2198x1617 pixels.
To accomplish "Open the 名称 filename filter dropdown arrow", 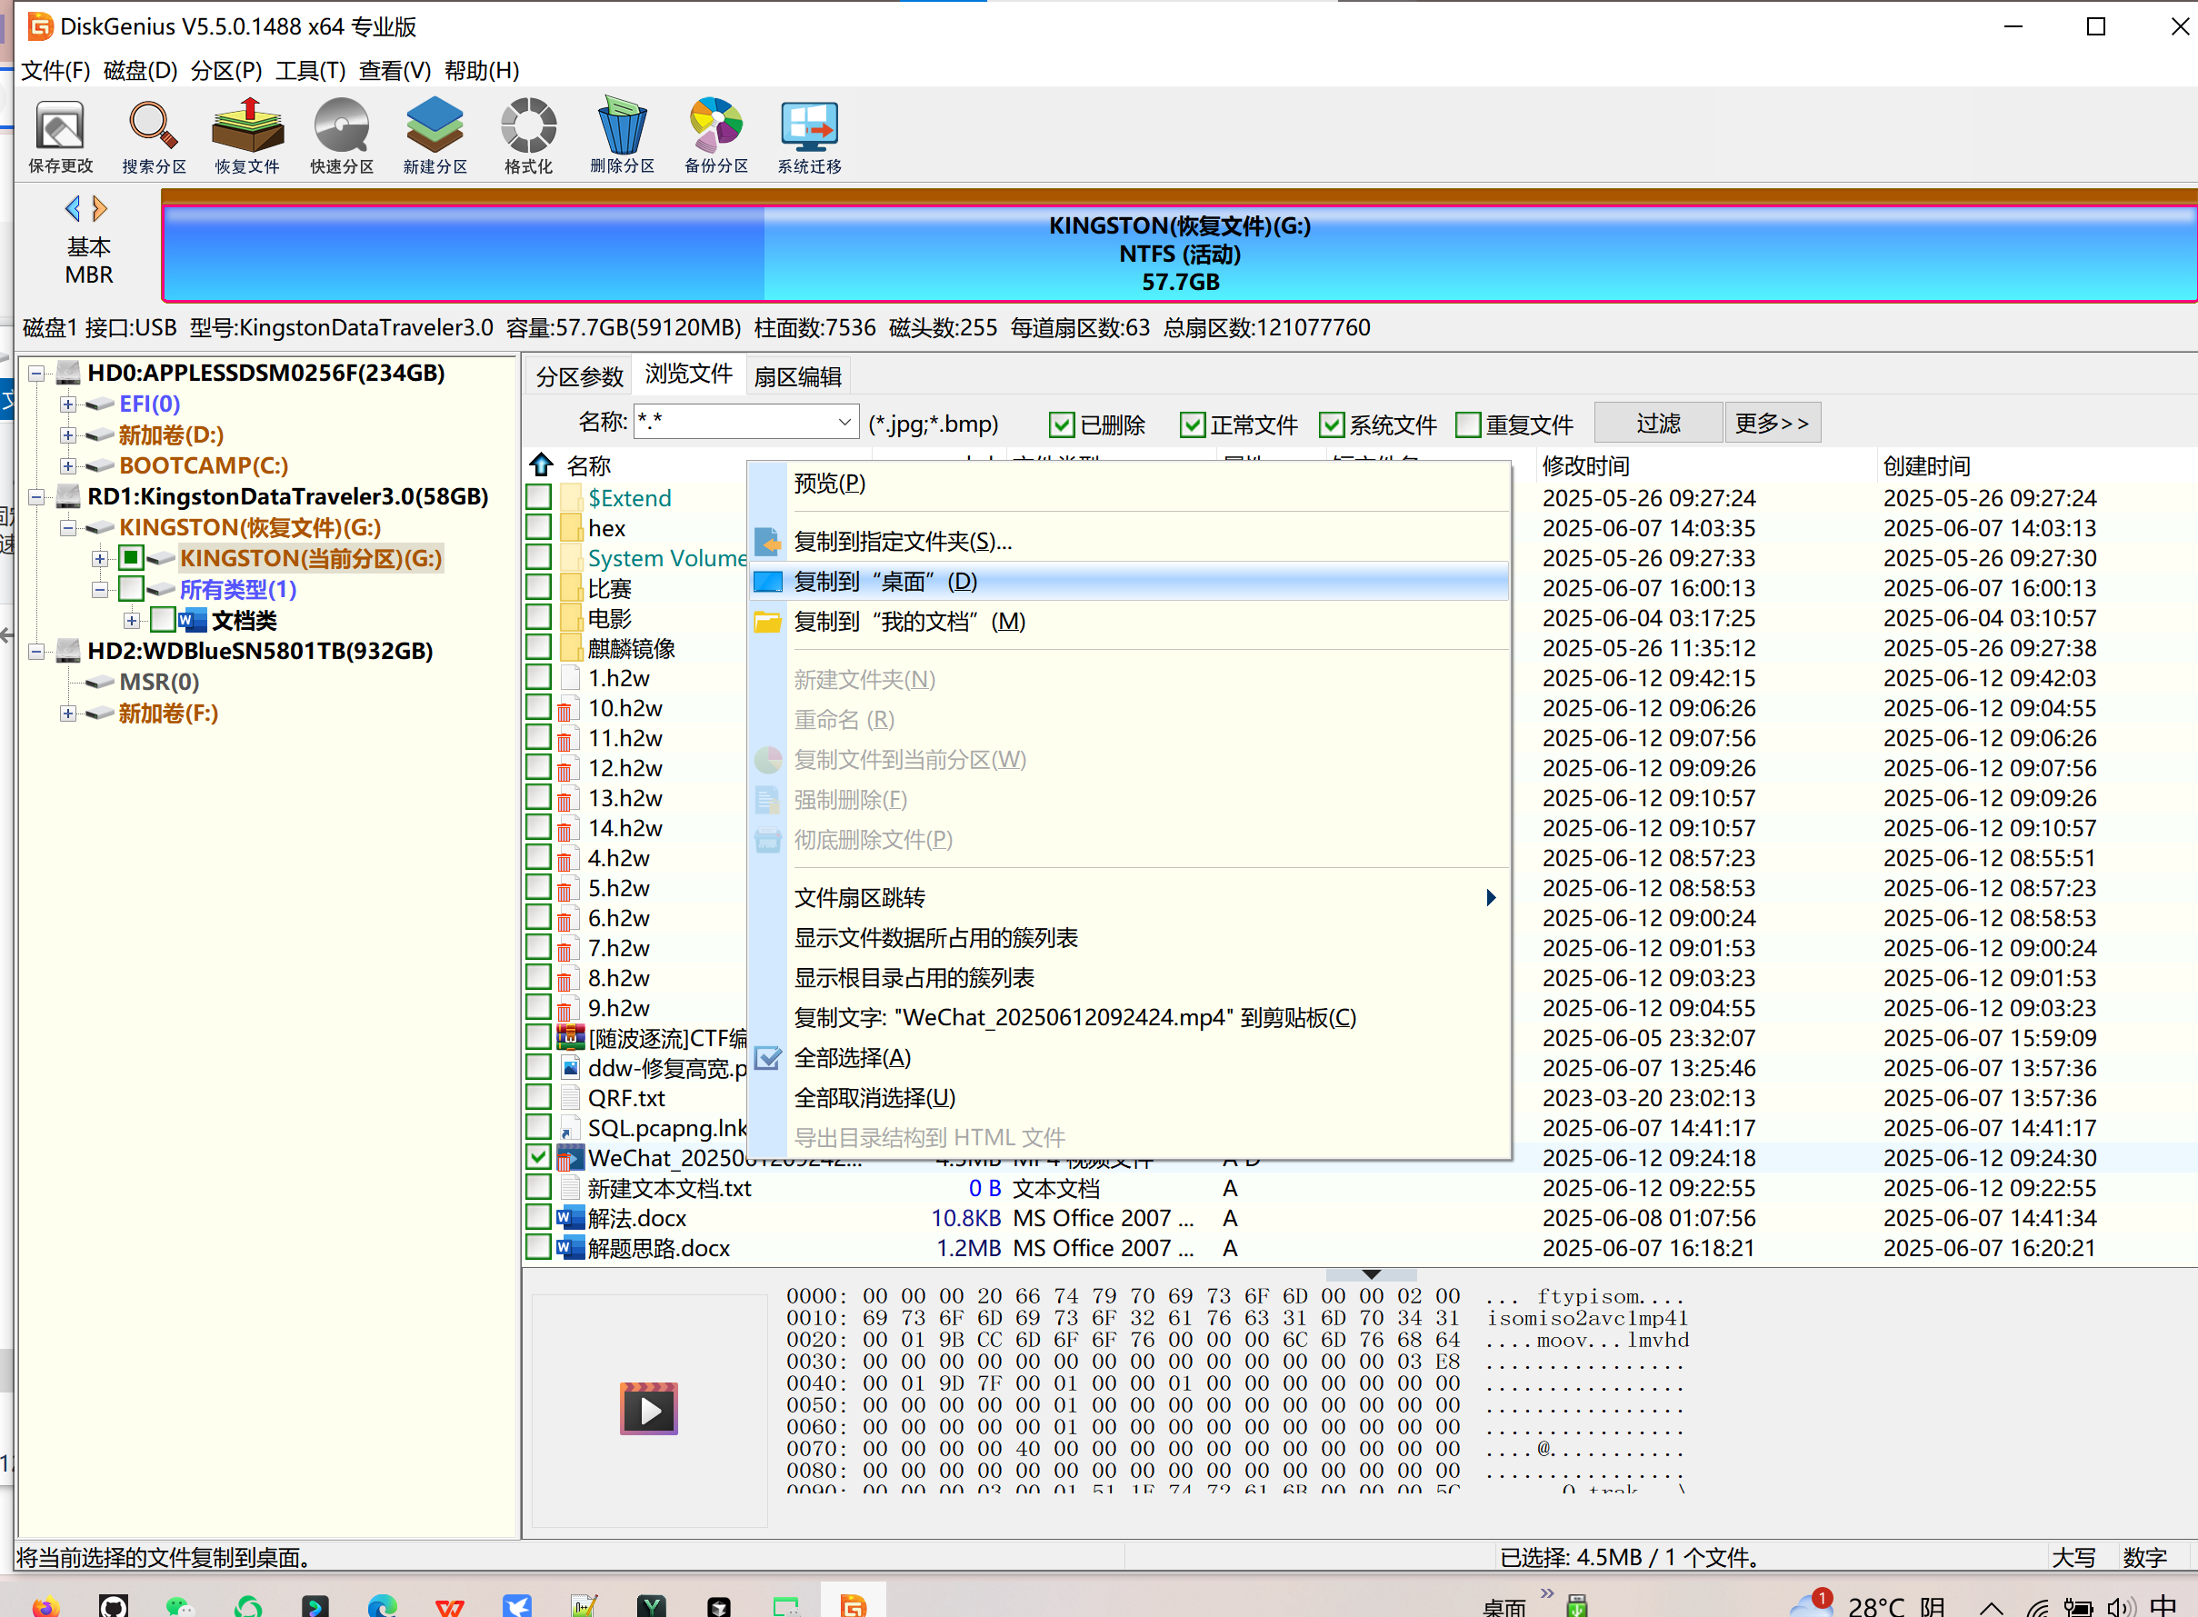I will 844,423.
